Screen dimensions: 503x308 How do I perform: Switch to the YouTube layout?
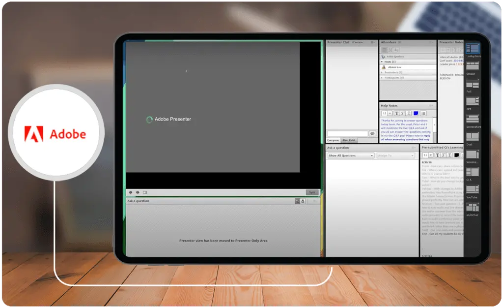click(473, 189)
